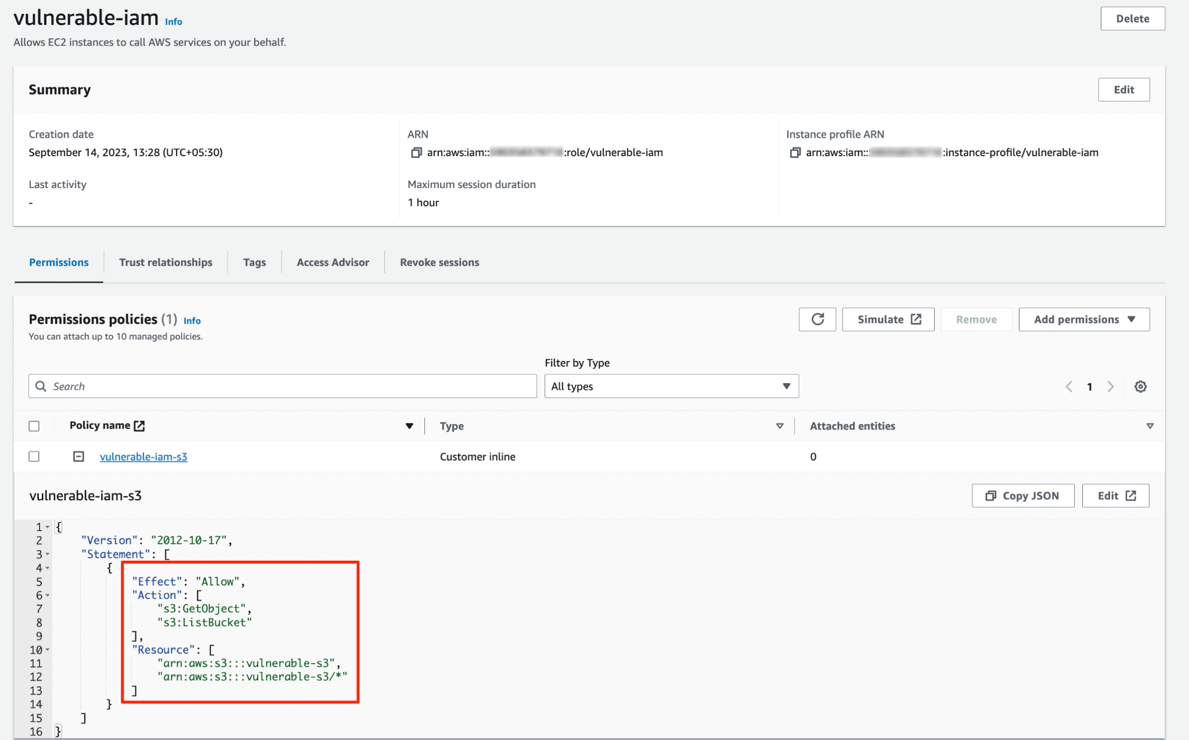
Task: Sort by Type column arrow
Action: (780, 426)
